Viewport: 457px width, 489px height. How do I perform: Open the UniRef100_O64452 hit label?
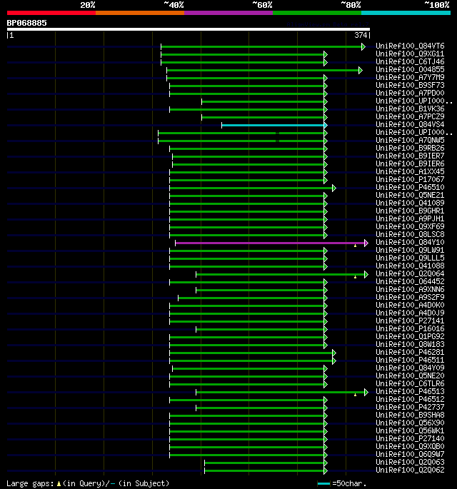(410, 281)
